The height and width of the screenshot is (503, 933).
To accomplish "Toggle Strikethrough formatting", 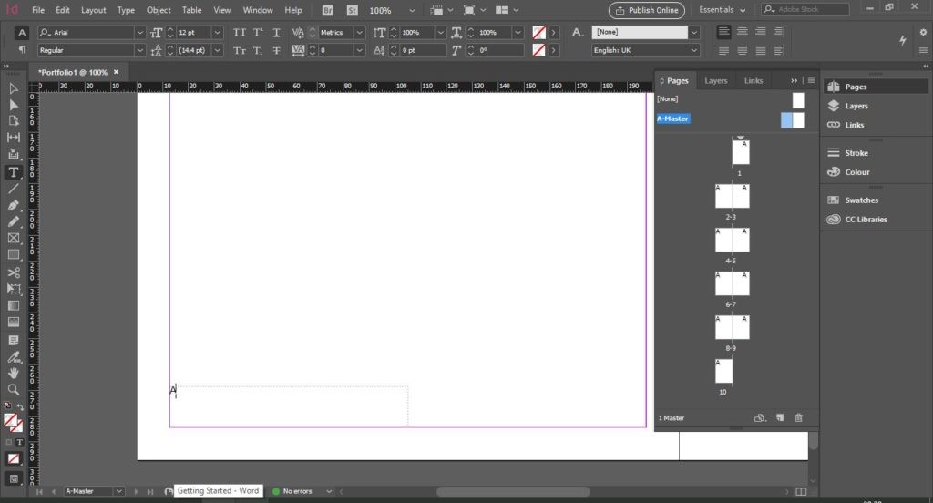I will [x=276, y=51].
